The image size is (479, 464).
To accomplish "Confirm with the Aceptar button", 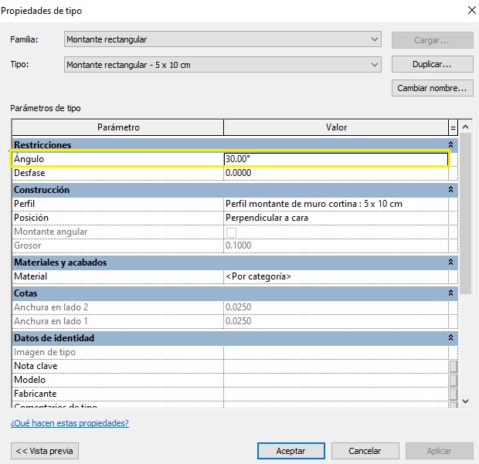I will point(290,451).
